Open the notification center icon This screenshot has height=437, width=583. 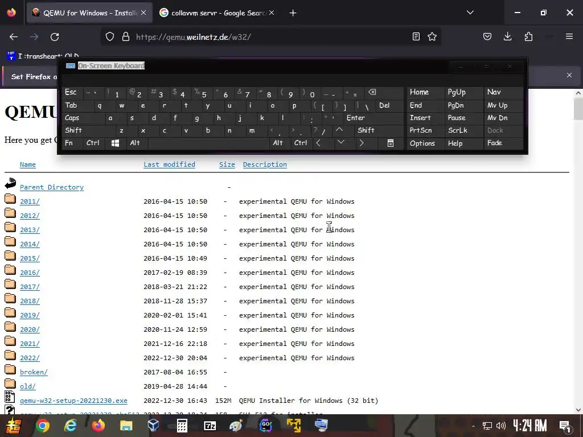pos(565,426)
